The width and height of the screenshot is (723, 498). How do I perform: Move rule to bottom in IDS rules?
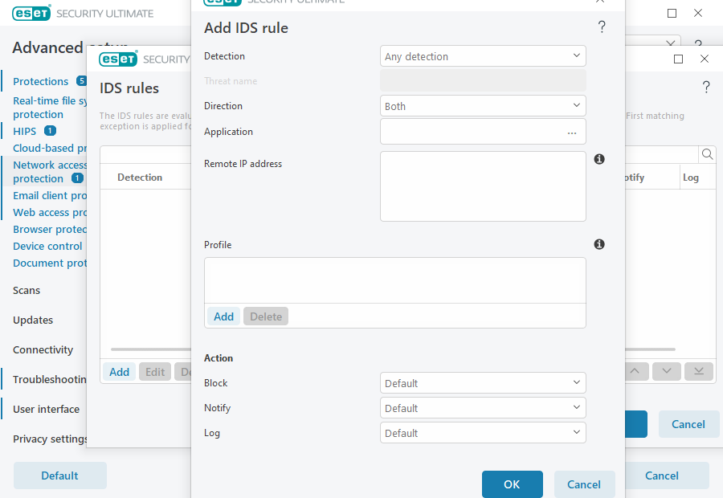699,371
